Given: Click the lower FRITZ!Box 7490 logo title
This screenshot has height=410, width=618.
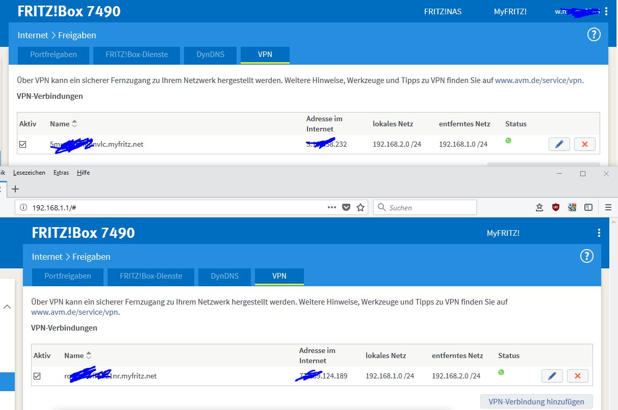Looking at the screenshot, I should [83, 233].
